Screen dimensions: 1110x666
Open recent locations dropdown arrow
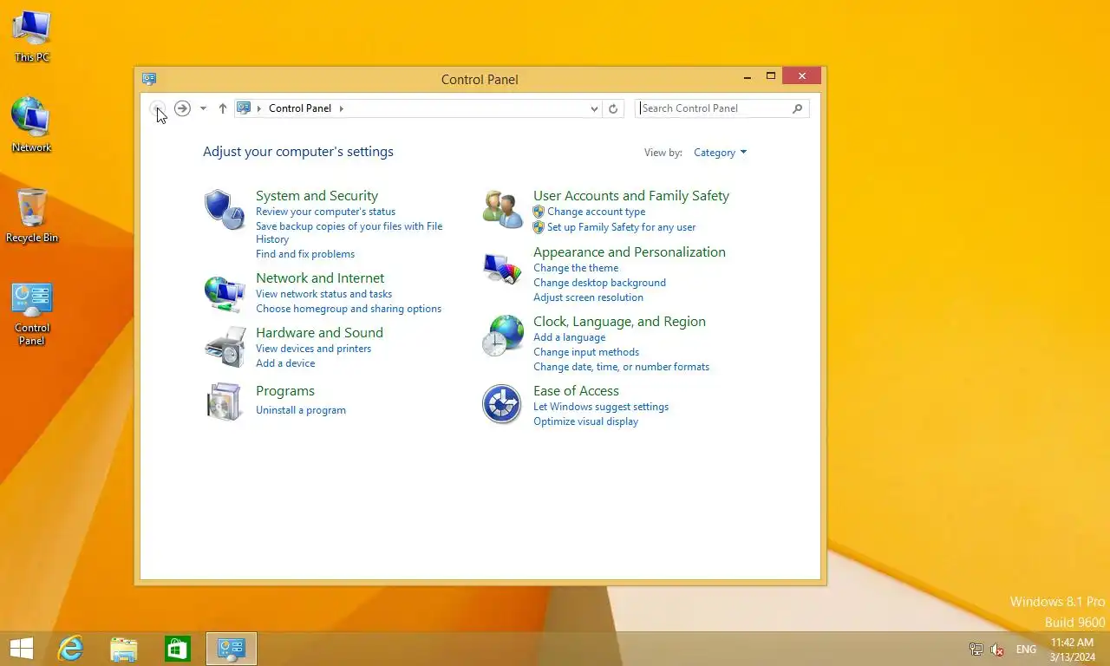[x=203, y=108]
